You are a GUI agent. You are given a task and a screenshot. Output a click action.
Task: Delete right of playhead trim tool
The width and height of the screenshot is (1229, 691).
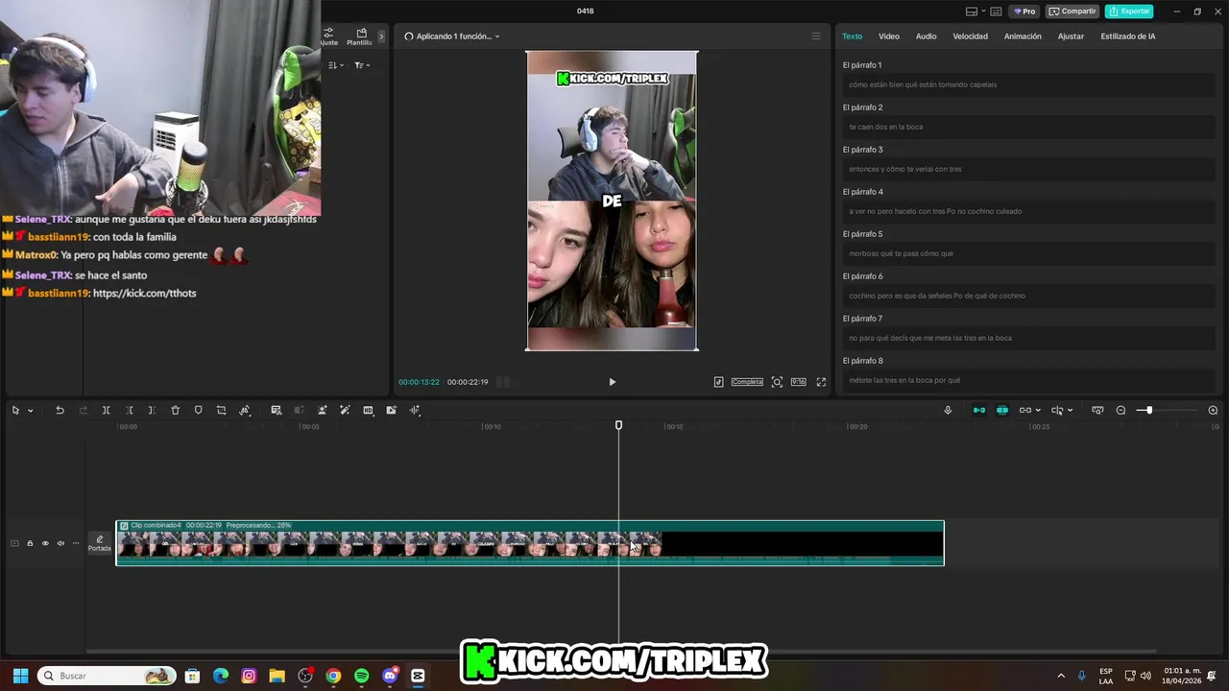[x=152, y=411]
